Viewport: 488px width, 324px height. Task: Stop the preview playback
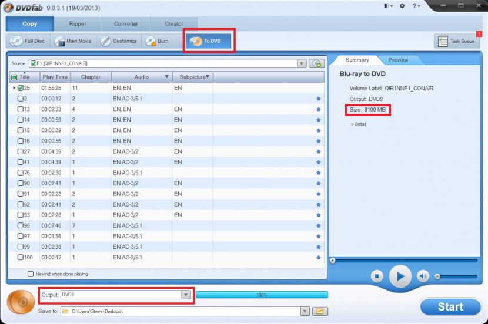(377, 276)
